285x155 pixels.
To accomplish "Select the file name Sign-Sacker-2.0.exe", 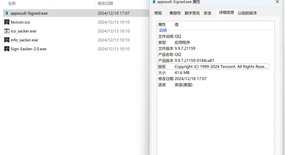I will (x=28, y=49).
